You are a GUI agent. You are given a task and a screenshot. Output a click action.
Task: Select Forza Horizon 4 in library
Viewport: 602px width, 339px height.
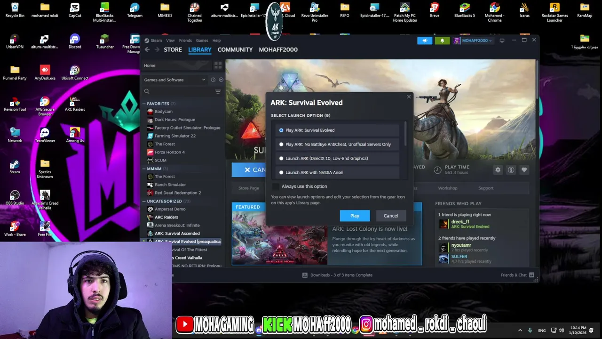tap(169, 152)
